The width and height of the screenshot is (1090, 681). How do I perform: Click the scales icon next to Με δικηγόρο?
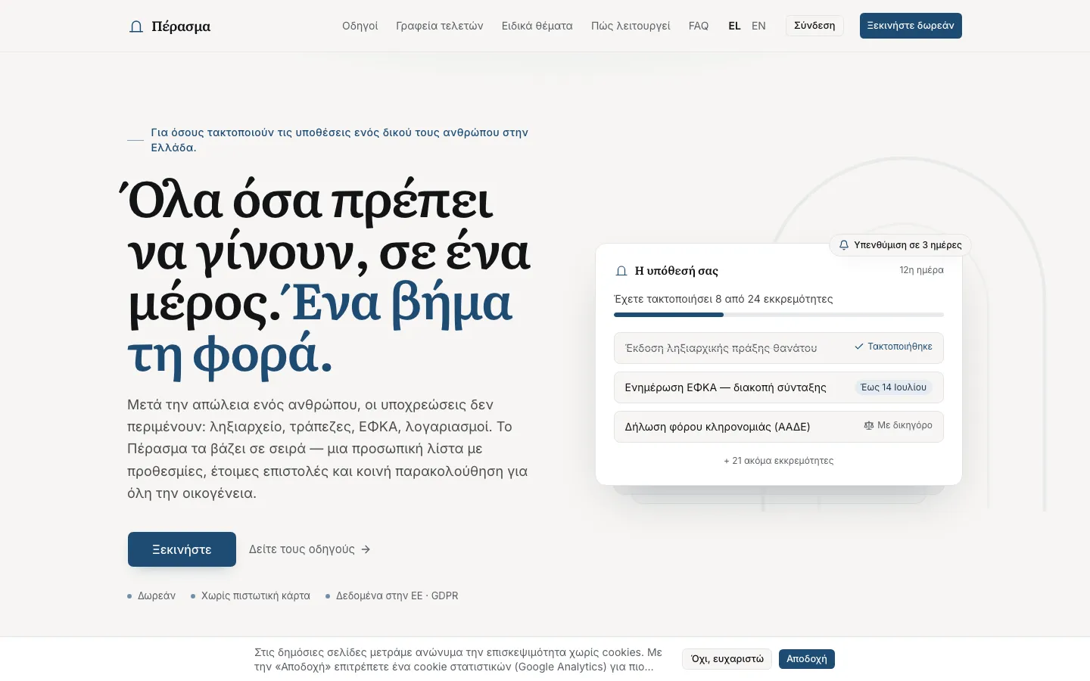[x=869, y=425]
